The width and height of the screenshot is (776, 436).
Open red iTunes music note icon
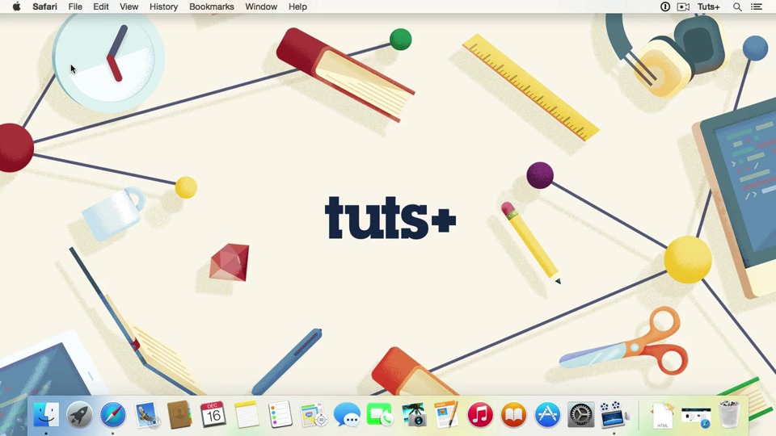tap(480, 414)
